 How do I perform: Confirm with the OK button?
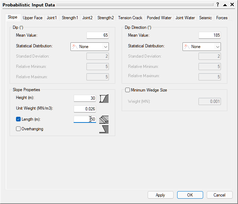190,195
